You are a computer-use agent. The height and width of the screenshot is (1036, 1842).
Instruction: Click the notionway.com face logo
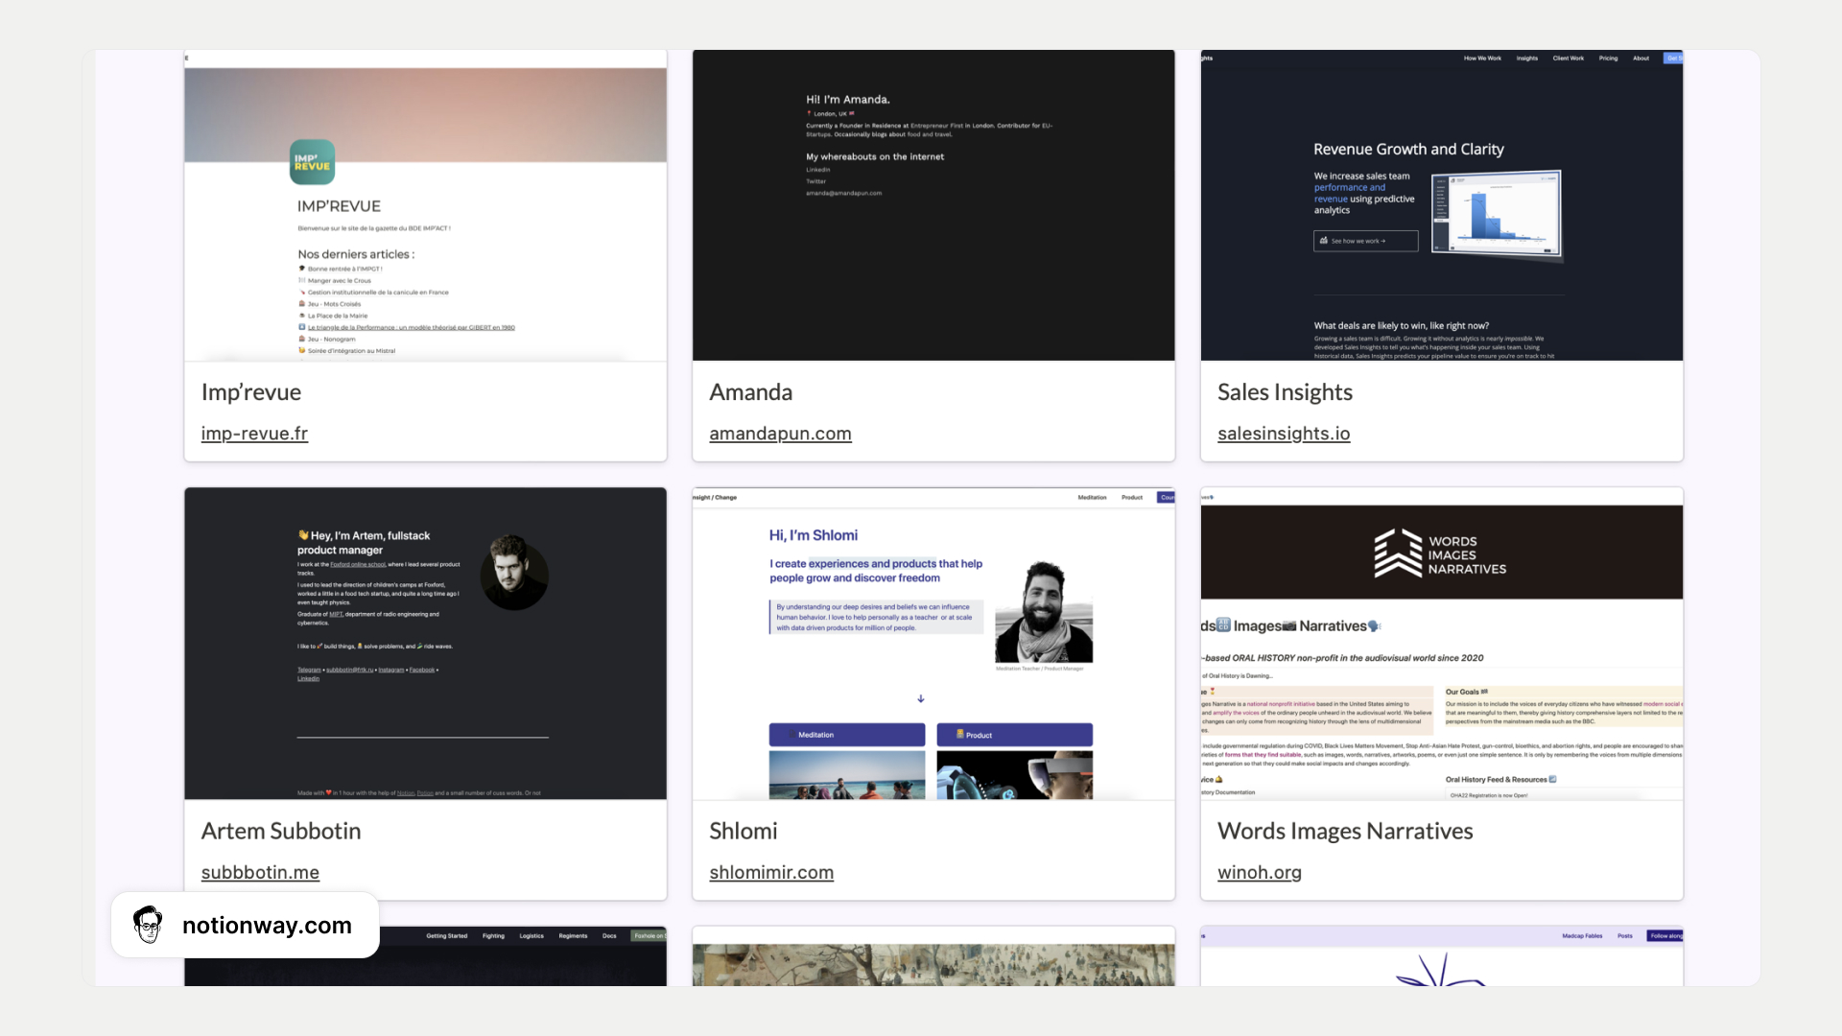[x=148, y=925]
